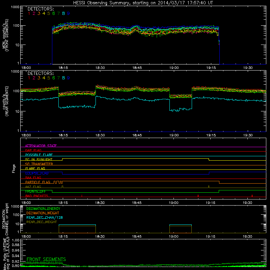Click green detector 6 in rear segments legend
Image resolution: width=270 pixels, height=270 pixels.
click(54, 78)
